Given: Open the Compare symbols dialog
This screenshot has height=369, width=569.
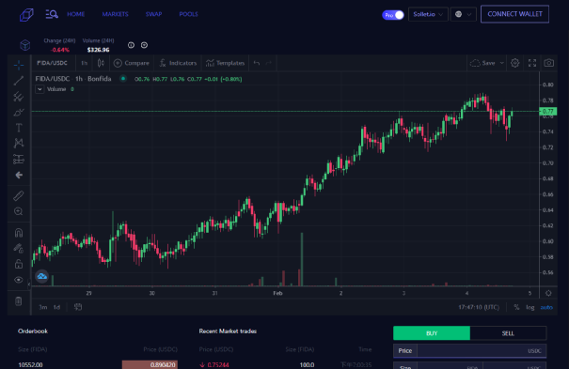Looking at the screenshot, I should pyautogui.click(x=132, y=63).
